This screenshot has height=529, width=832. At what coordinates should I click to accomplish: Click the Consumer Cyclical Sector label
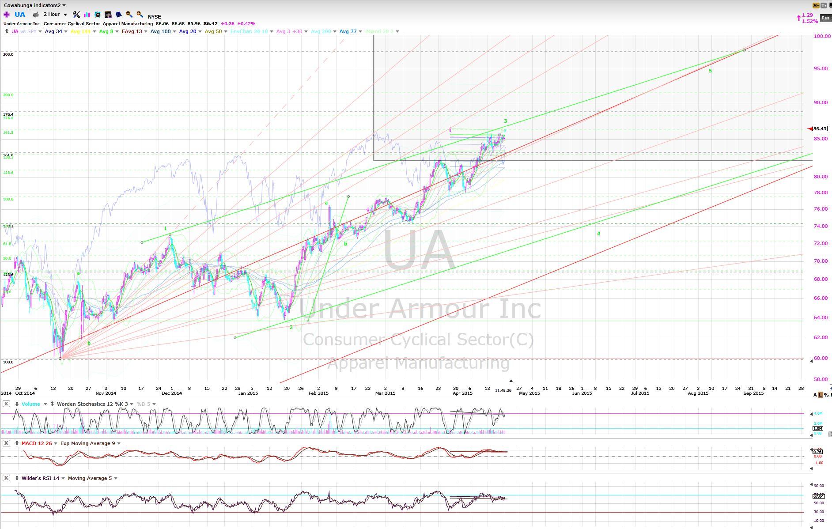tap(72, 23)
